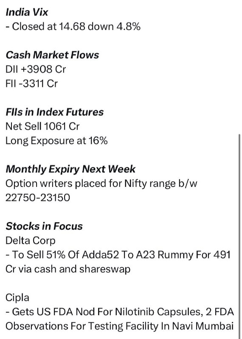Click the Stocks in Focus heading

click(44, 226)
